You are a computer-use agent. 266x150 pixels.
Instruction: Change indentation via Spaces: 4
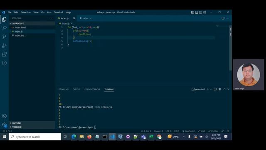[x=158, y=131]
